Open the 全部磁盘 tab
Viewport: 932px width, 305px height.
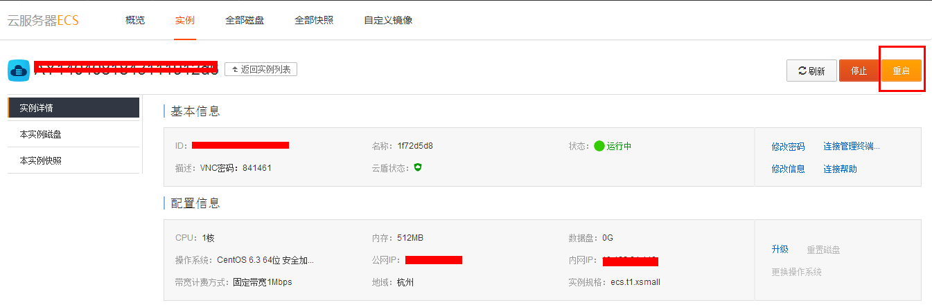click(x=245, y=20)
